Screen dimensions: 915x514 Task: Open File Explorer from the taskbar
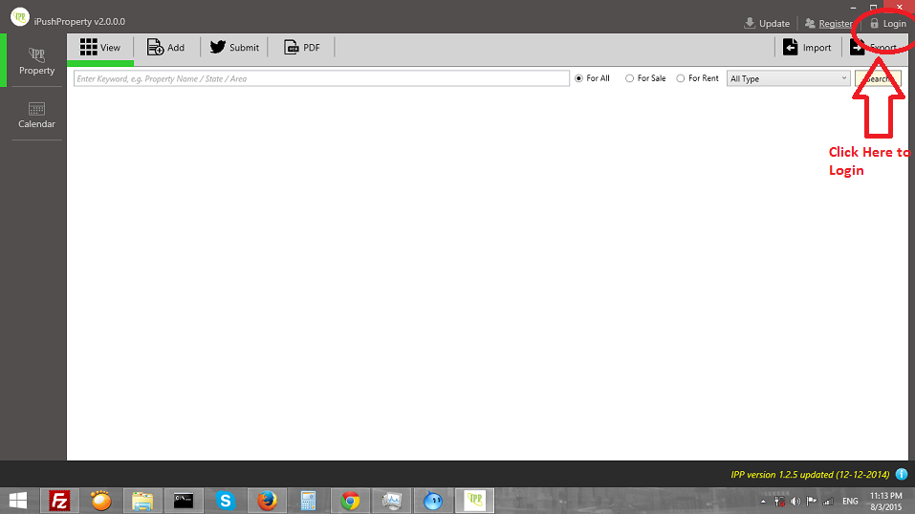142,501
